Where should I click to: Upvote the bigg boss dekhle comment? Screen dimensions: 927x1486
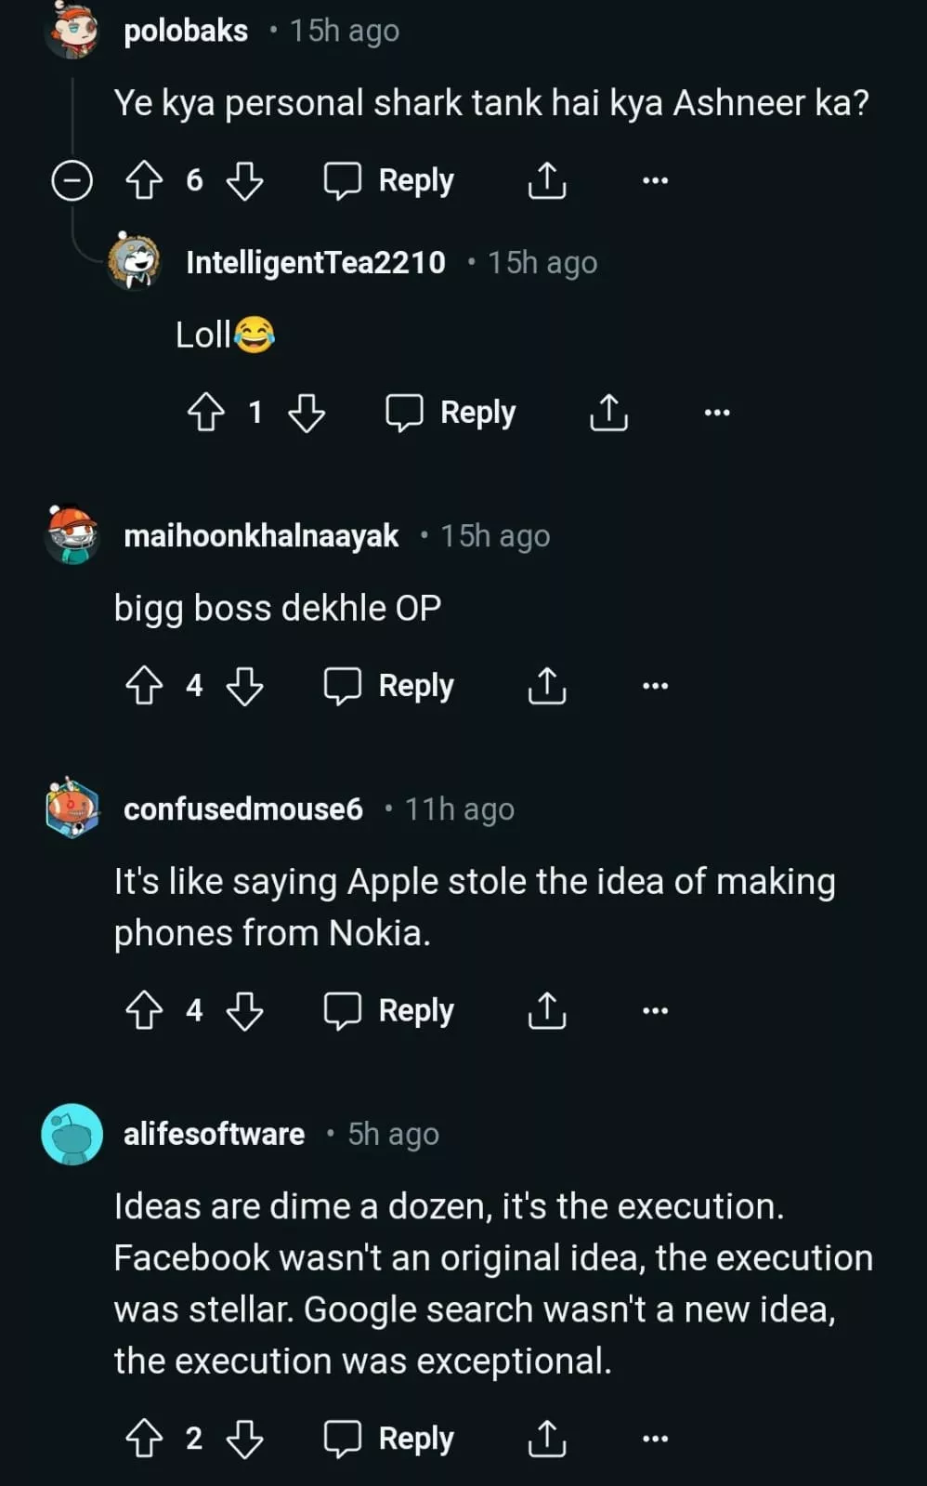(x=144, y=686)
